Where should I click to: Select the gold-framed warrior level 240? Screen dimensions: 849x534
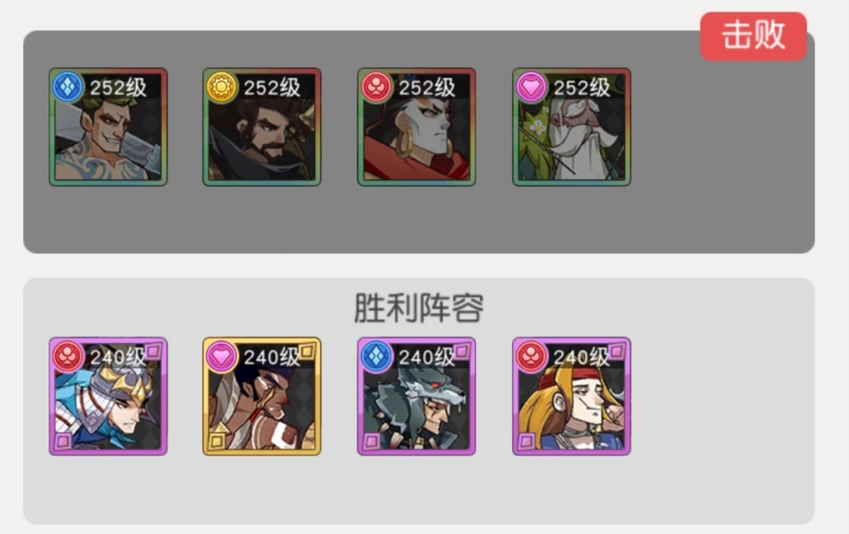coord(262,396)
